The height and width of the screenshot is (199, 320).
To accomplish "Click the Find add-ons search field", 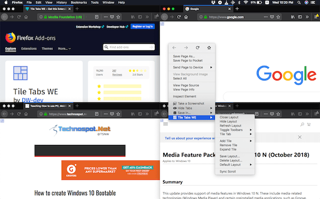I will click(129, 47).
